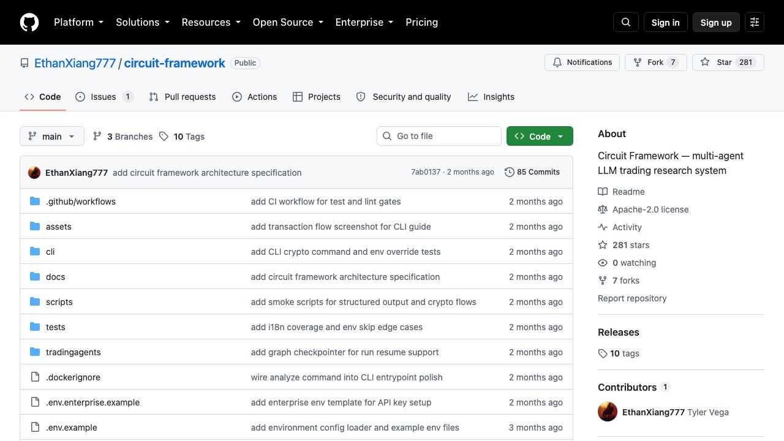Click the cli folder icon
The image size is (784, 441).
35,252
